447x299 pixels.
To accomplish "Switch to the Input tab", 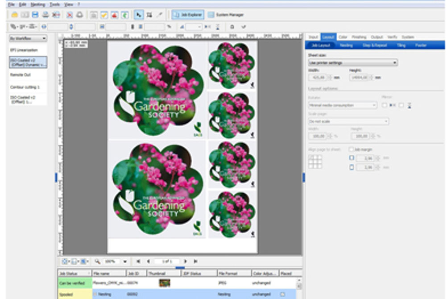I will (x=313, y=37).
